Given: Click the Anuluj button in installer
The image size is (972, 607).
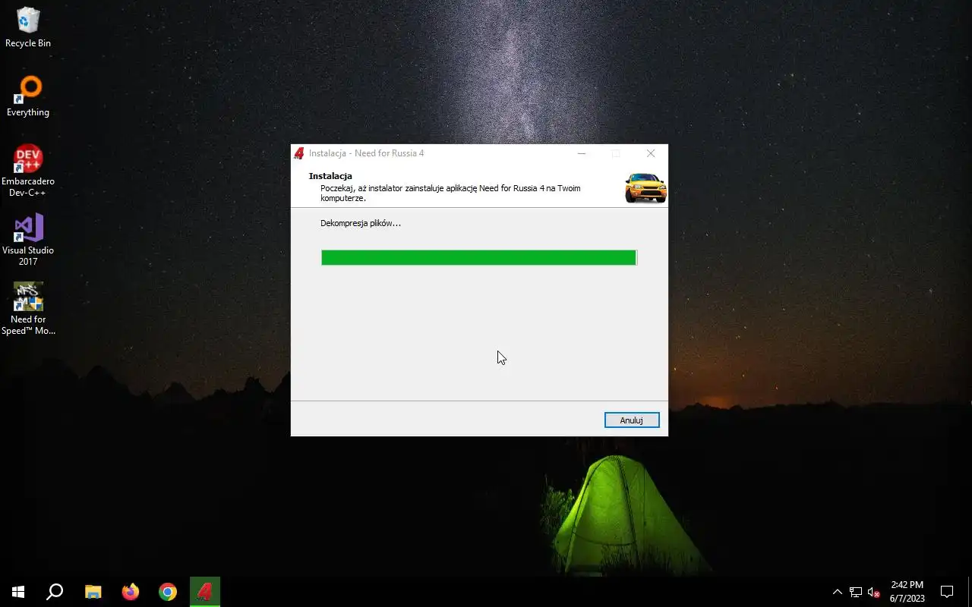Looking at the screenshot, I should click(x=632, y=420).
